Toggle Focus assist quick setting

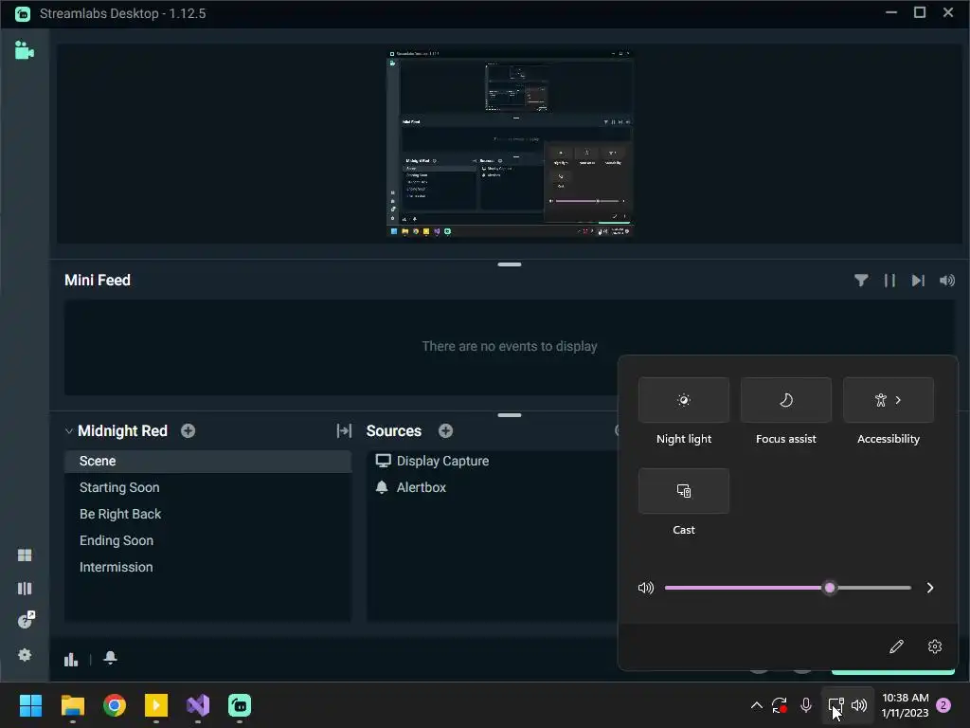tap(785, 400)
